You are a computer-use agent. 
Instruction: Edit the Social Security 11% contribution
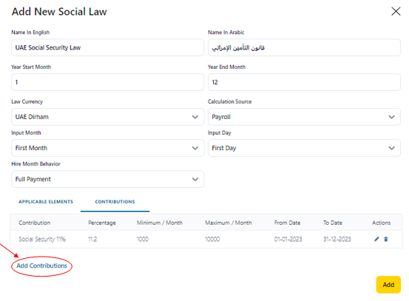[x=376, y=239]
